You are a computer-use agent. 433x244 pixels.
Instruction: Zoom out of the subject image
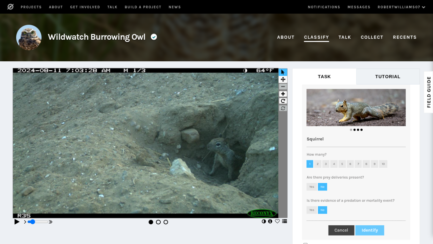point(283,87)
